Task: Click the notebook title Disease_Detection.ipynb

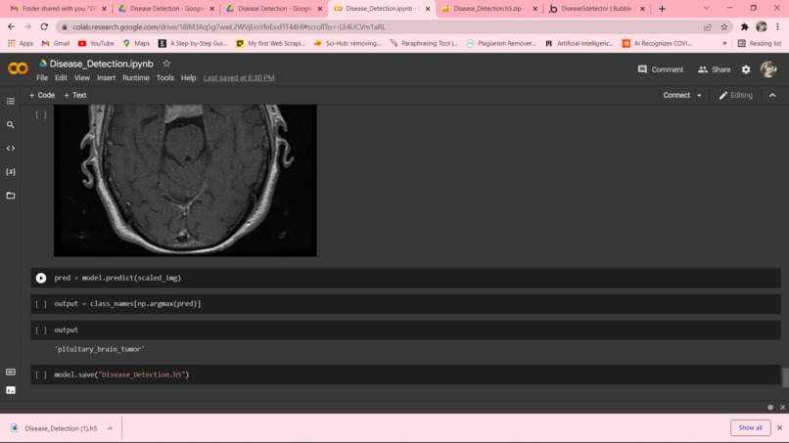Action: pyautogui.click(x=101, y=64)
